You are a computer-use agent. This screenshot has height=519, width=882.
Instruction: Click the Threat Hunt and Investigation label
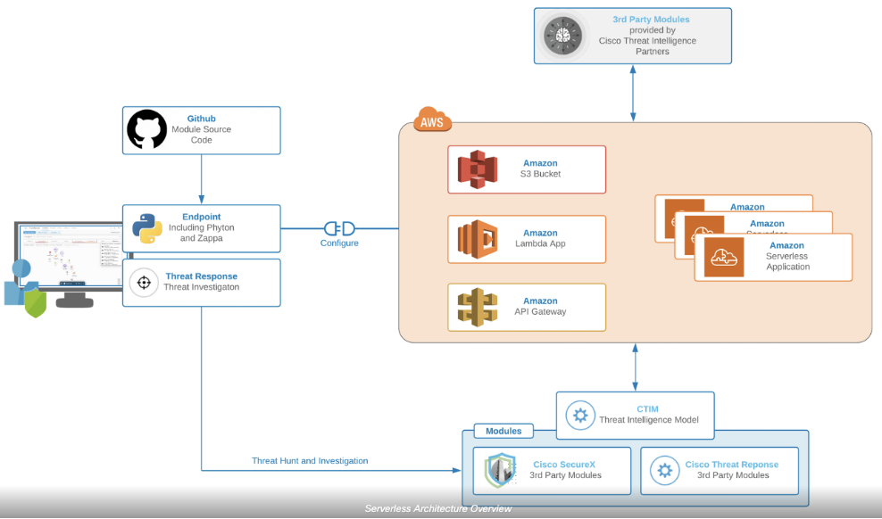tap(310, 461)
